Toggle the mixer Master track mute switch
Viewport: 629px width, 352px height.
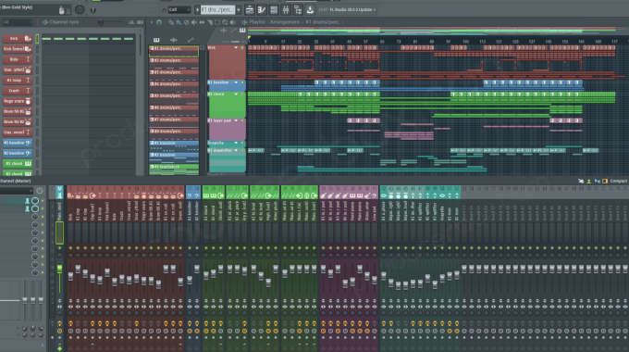point(59,248)
